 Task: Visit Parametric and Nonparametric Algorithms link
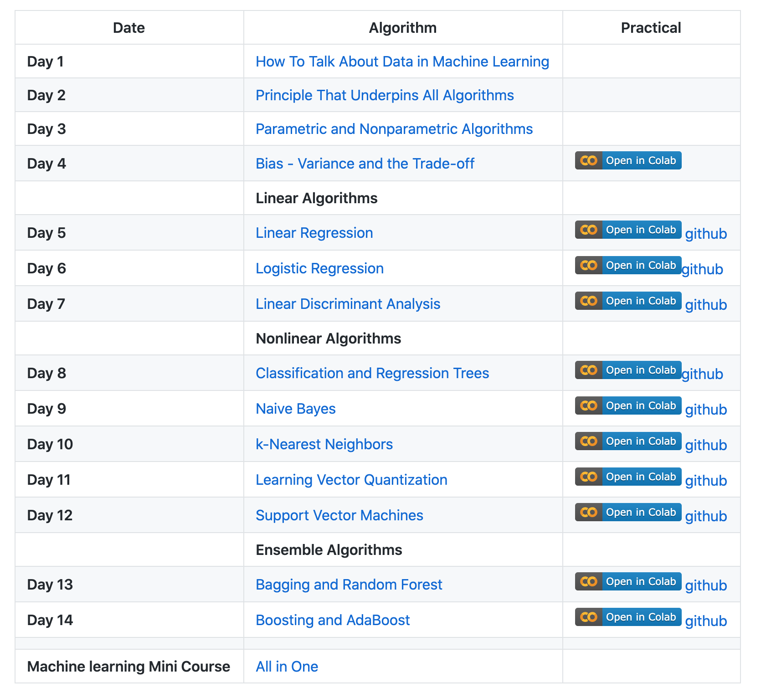[394, 129]
